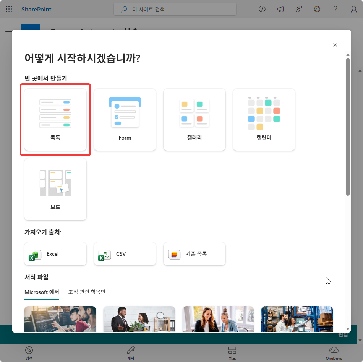Screen dimensions: 363x362
Task: Click the 서식 파일 heading
Action: tap(37, 277)
